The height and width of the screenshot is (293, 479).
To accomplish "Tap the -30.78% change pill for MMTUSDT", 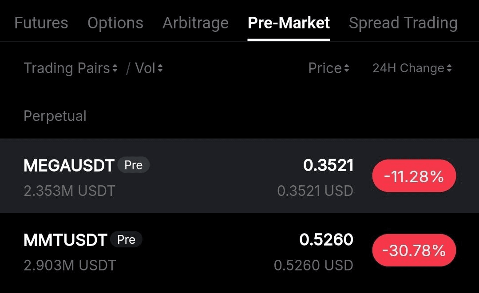I will (413, 250).
